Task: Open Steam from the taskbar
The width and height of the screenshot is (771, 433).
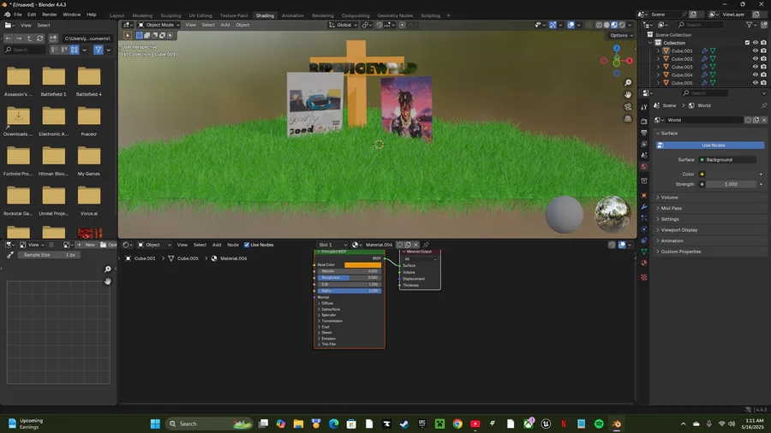Action: pyautogui.click(x=404, y=424)
